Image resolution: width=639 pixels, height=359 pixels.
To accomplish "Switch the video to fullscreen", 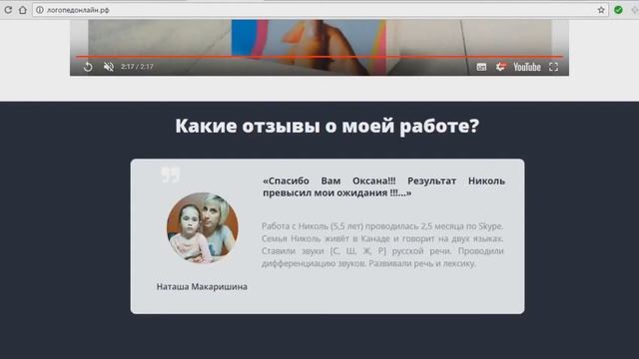I will [x=553, y=67].
